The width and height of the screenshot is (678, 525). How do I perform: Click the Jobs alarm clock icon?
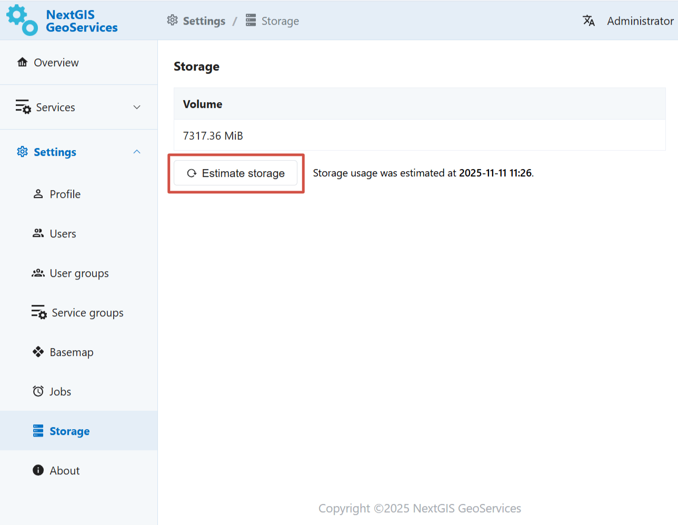pyautogui.click(x=38, y=391)
